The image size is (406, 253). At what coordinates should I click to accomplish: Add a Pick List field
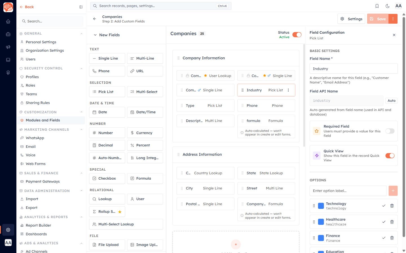[107, 92]
